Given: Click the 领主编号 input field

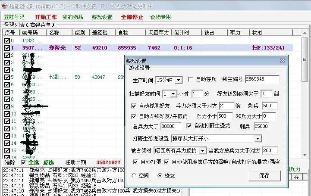Looking at the screenshot, I should click(262, 79).
